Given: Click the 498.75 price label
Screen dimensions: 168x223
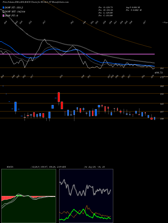Looking at the screenshot, I should (x=159, y=73).
